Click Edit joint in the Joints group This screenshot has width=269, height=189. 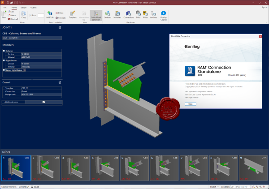(11, 12)
